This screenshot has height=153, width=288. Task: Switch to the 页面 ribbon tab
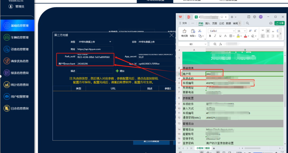pyautogui.click(x=214, y=23)
